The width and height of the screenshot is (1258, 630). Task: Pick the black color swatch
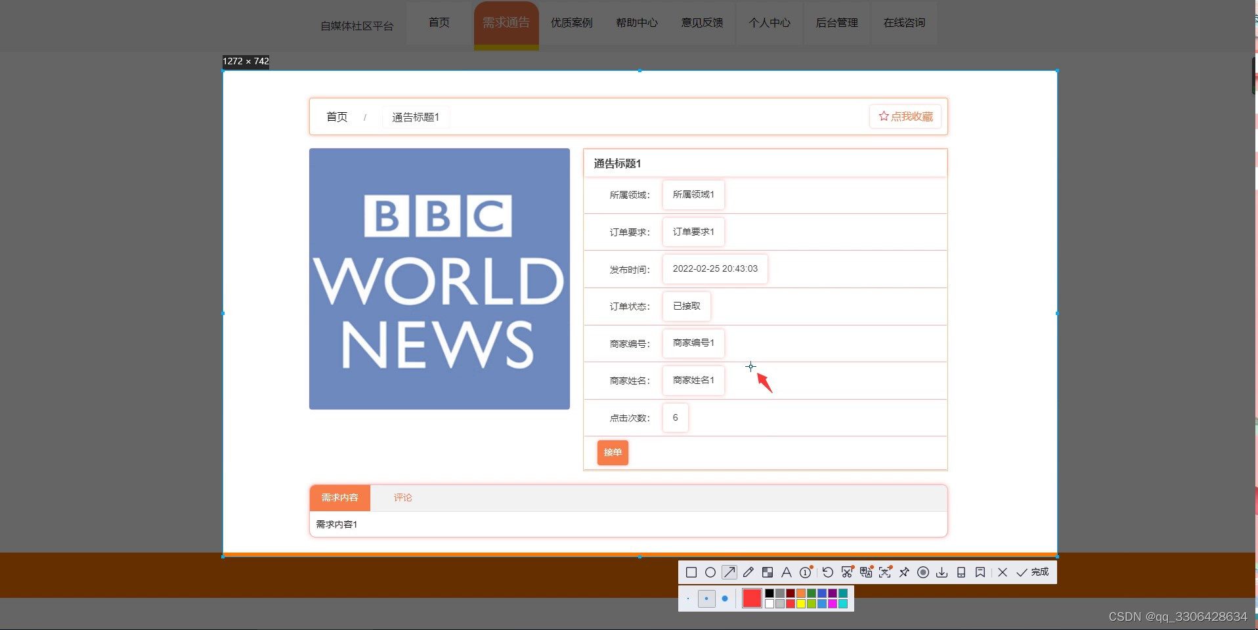pyautogui.click(x=770, y=593)
